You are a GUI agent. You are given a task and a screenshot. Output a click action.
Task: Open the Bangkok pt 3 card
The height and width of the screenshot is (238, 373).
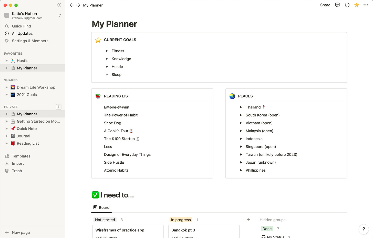tap(204, 232)
